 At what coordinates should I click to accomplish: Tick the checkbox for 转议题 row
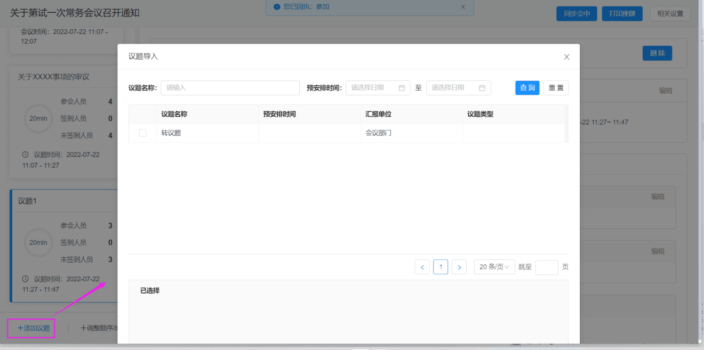coord(143,133)
